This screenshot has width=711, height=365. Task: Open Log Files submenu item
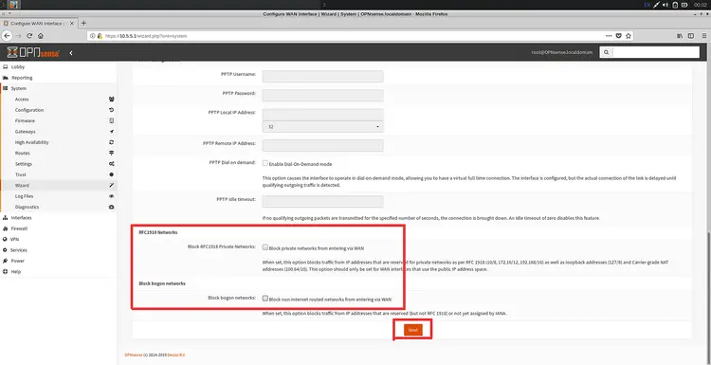[24, 196]
